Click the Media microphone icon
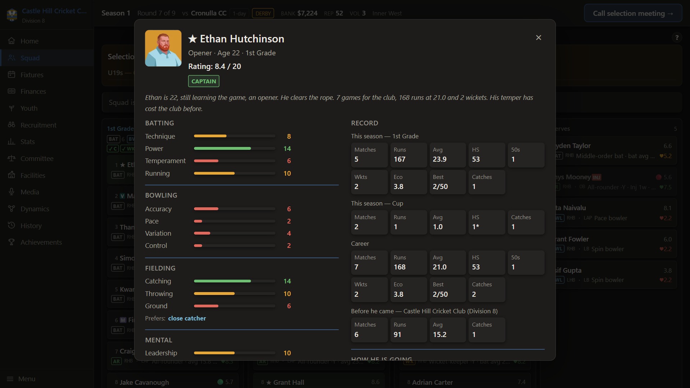The image size is (690, 388). 11,192
